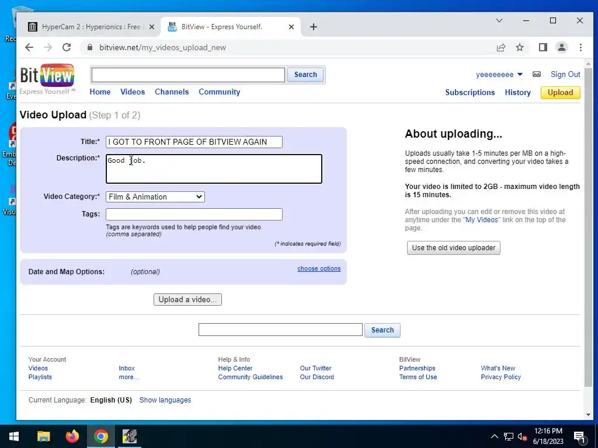Viewport: 598px width, 448px height.
Task: Click the padlock site info icon
Action: point(90,47)
